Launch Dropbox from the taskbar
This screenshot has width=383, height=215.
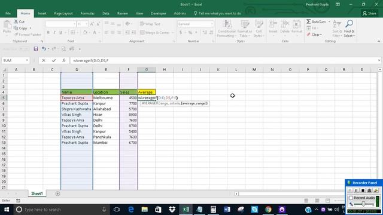coord(172,210)
